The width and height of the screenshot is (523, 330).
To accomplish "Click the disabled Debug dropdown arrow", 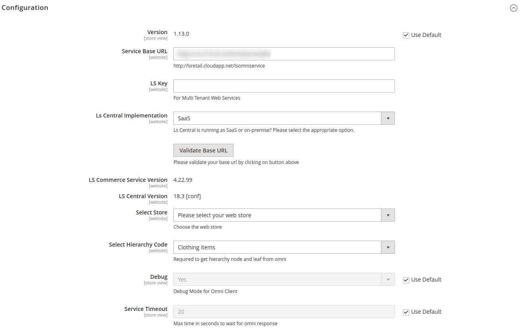I will coord(388,280).
